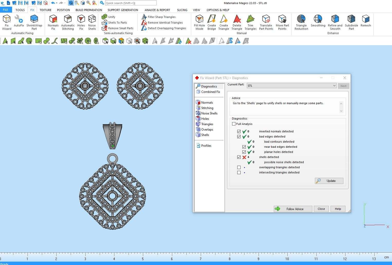Check overlapping triangles detected box
The image size is (392, 265).
click(239, 167)
